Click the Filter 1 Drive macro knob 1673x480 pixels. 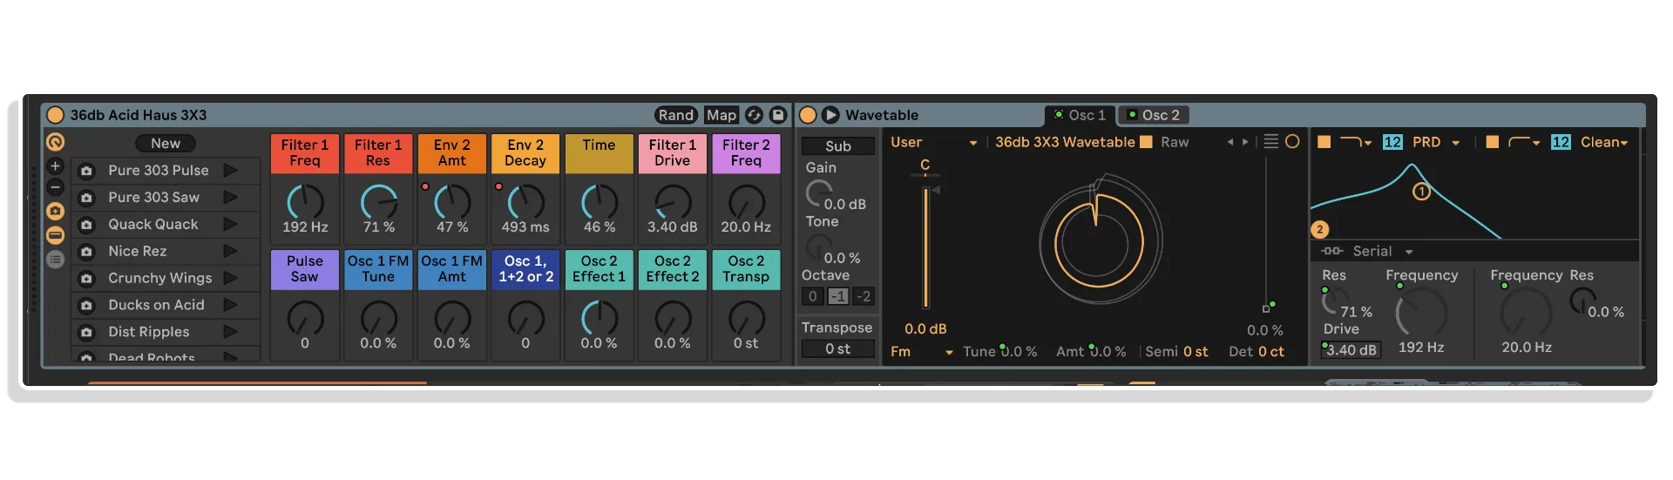coord(673,202)
